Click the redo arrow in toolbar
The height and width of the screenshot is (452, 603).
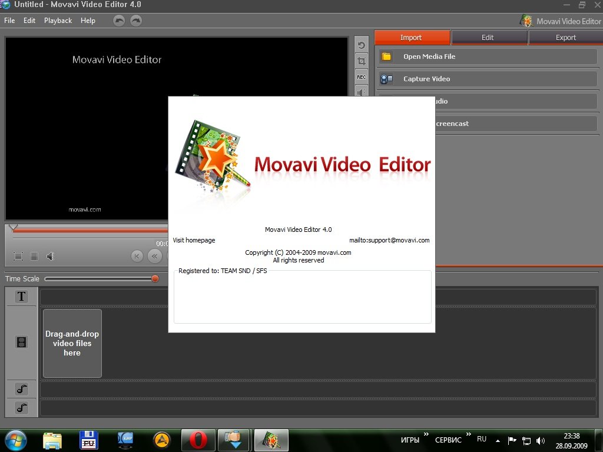pyautogui.click(x=136, y=21)
